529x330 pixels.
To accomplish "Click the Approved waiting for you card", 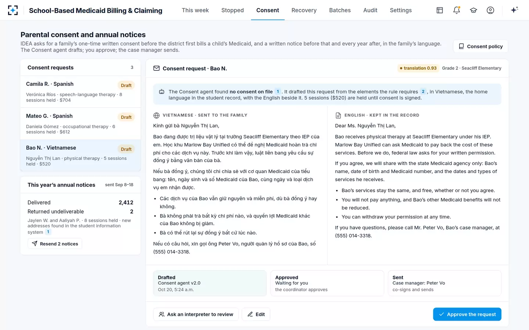I will 327,283.
